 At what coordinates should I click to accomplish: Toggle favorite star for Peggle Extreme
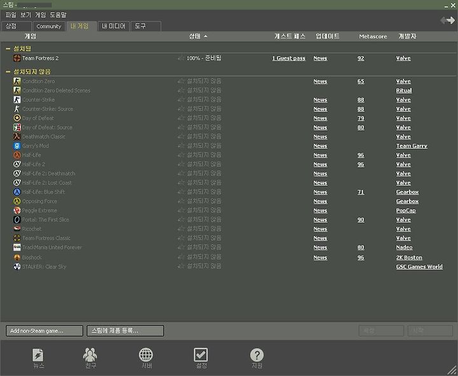pyautogui.click(x=181, y=211)
